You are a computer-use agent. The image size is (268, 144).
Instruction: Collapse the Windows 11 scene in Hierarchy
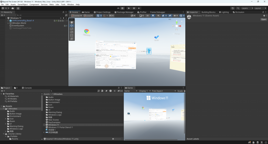pyautogui.click(x=6, y=18)
